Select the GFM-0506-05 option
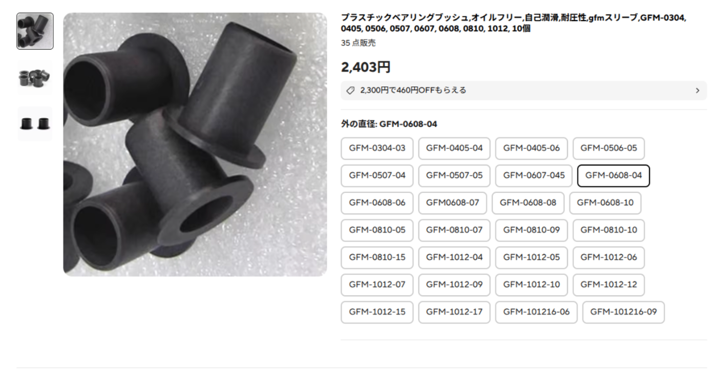 tap(608, 148)
